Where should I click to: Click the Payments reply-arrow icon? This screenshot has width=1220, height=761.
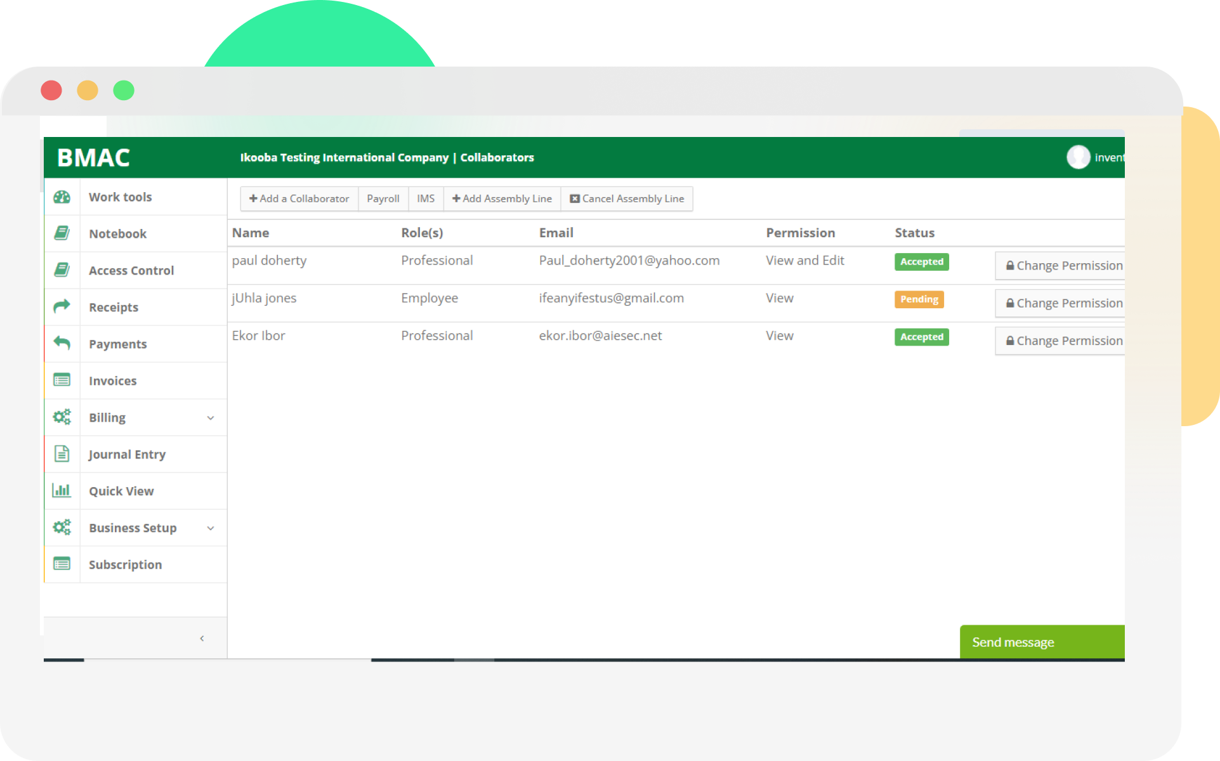point(62,344)
